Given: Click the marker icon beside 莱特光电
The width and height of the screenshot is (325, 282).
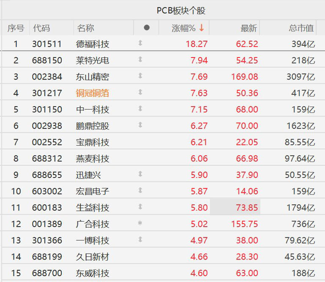Looking at the screenshot, I should point(140,60).
